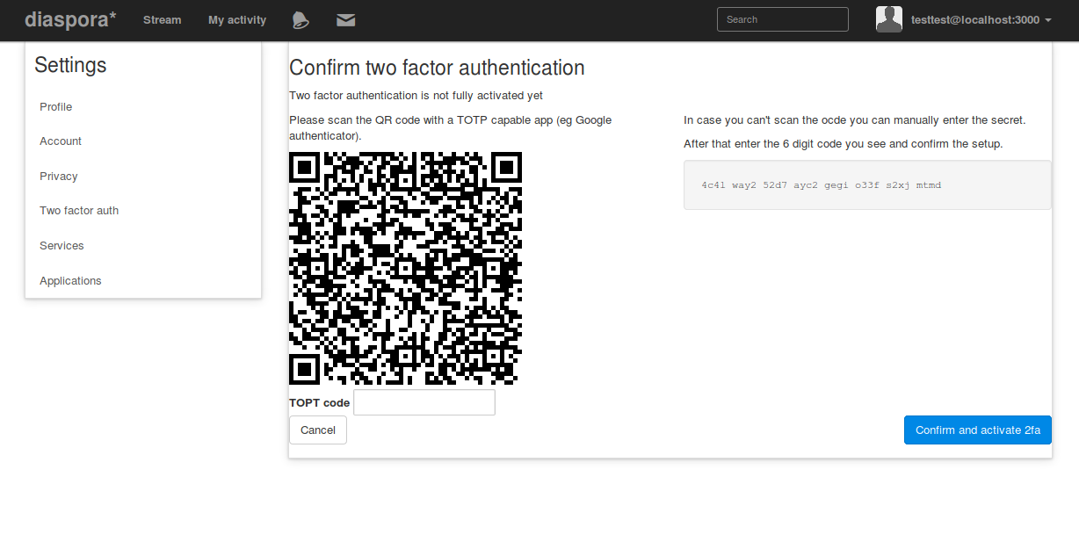Click the Cancel button
The width and height of the screenshot is (1079, 549).
[x=318, y=430]
